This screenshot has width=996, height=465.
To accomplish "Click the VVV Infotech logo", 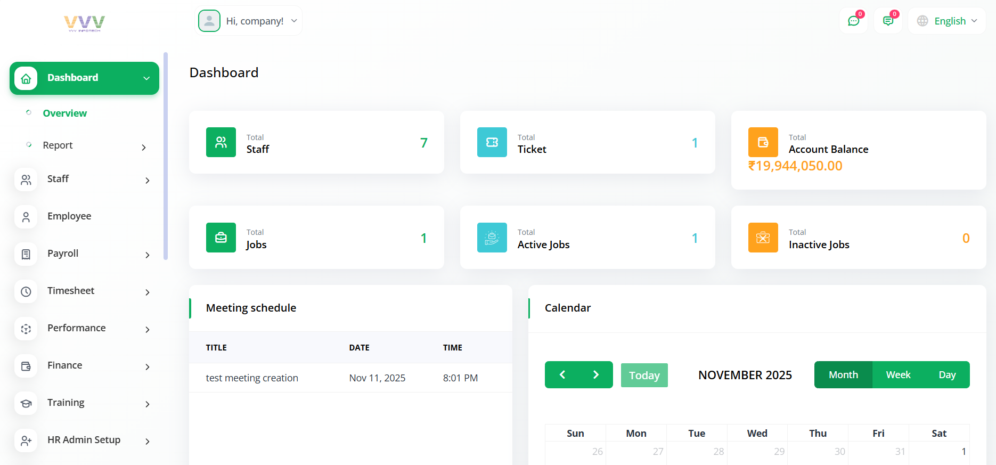I will 84,23.
